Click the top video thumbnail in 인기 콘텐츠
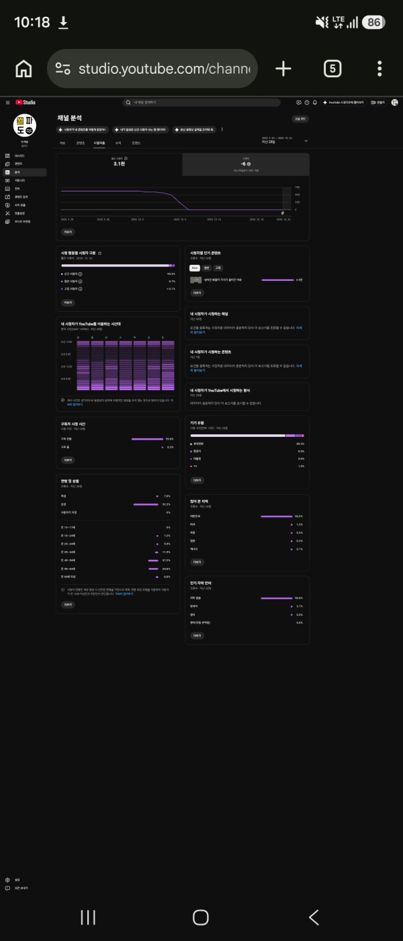This screenshot has height=941, width=403. [x=197, y=280]
